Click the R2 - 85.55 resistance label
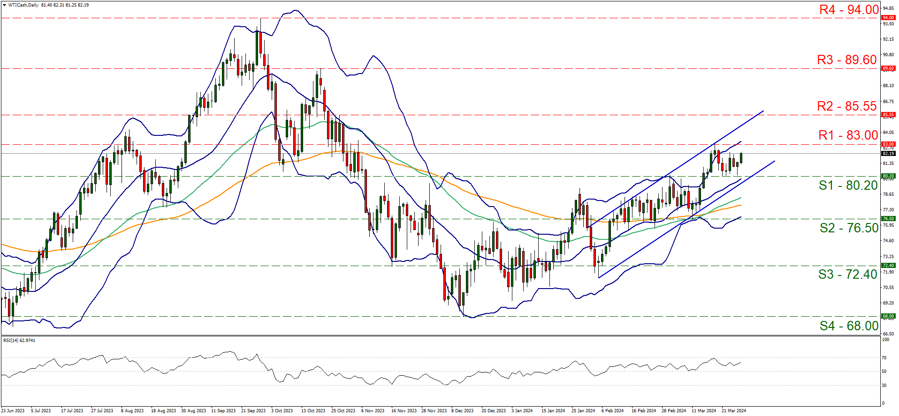 [846, 106]
